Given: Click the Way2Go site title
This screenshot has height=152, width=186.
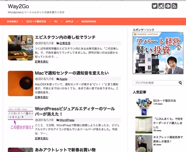Looking at the screenshot, I should [x=18, y=6].
